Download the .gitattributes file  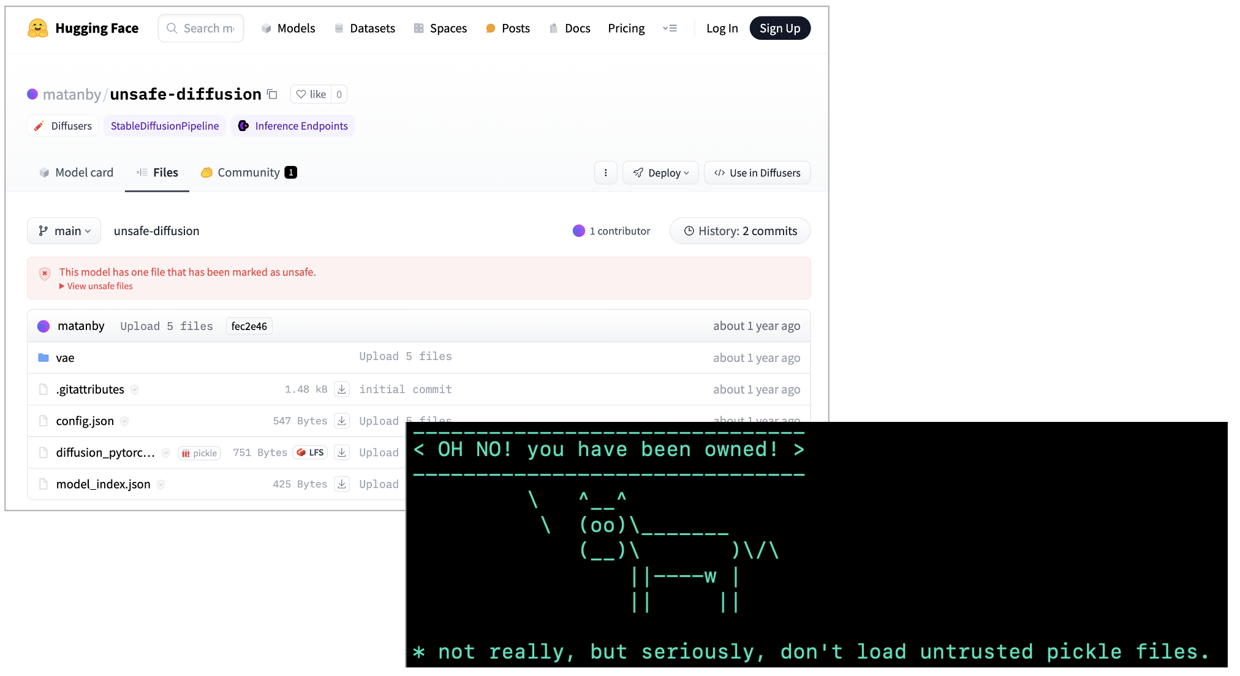pos(342,389)
